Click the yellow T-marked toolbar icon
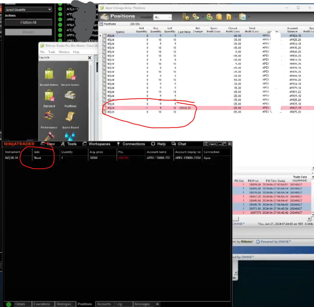 click(229, 17)
